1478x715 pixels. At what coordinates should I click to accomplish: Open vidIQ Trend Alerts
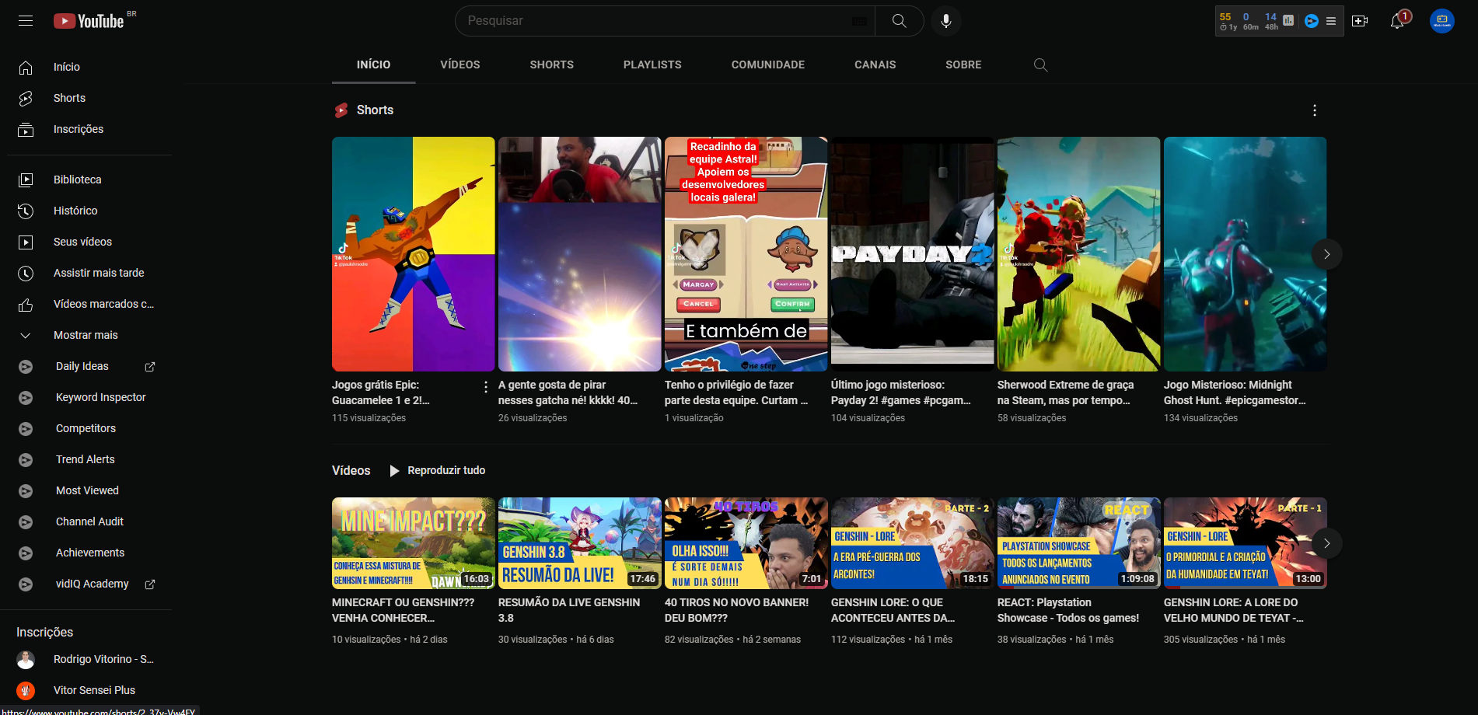(x=87, y=459)
